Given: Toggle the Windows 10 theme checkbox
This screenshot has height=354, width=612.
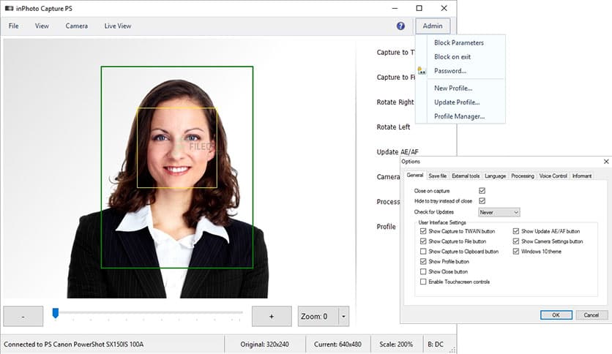Looking at the screenshot, I should (x=517, y=251).
